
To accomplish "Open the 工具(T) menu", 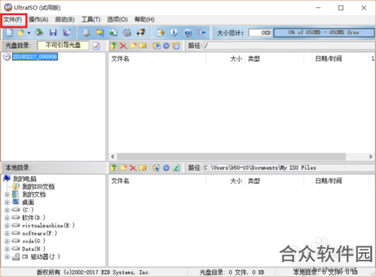I will point(91,20).
